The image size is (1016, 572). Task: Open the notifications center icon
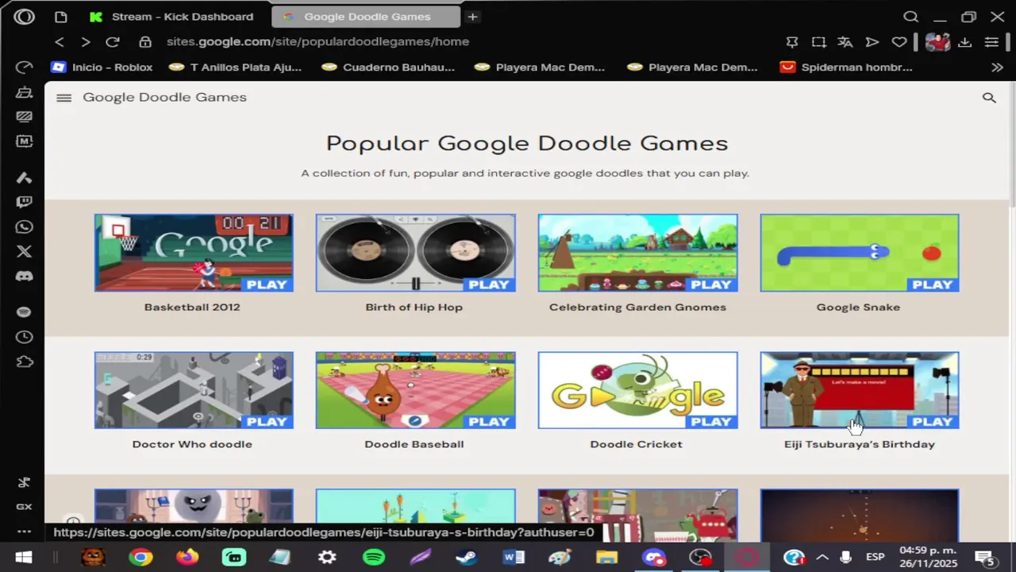(x=985, y=558)
